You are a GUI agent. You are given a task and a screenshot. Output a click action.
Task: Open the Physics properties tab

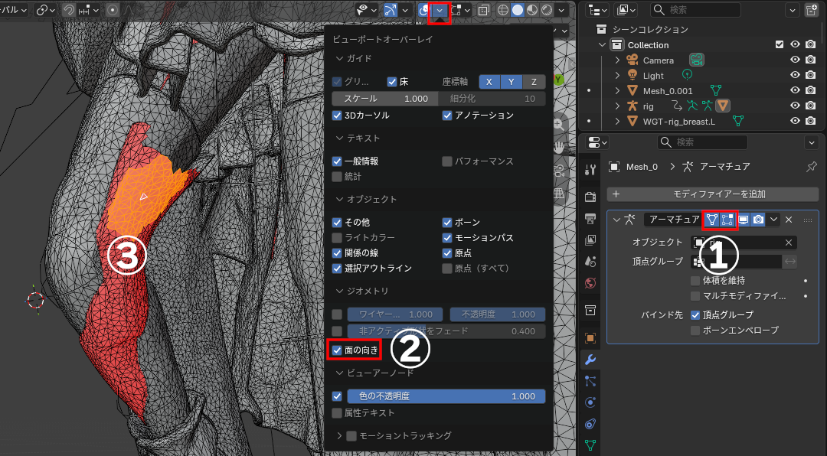[x=590, y=402]
